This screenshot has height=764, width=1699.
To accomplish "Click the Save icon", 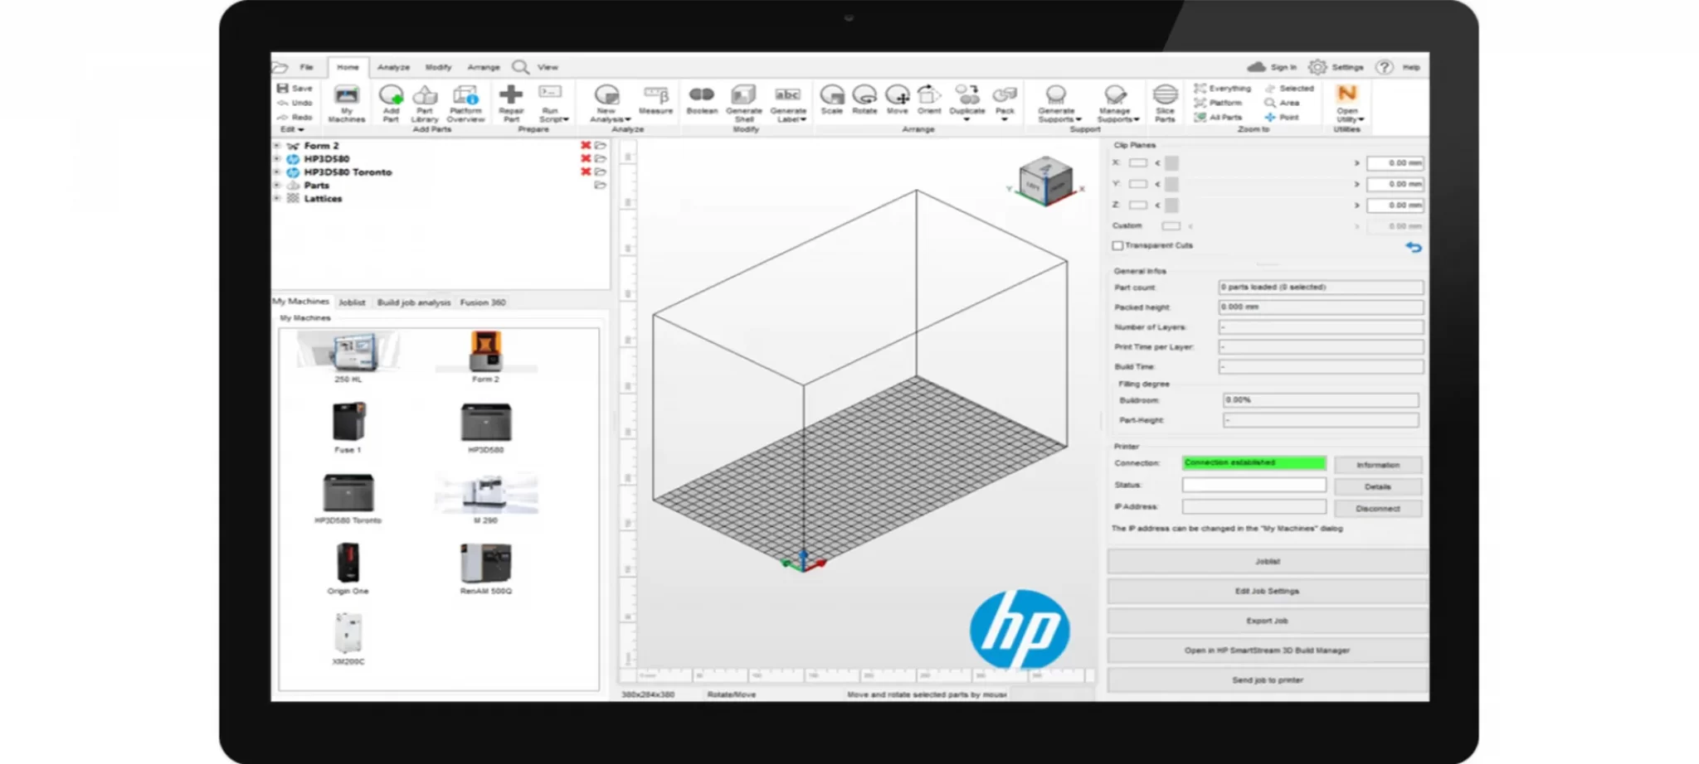I will (x=283, y=88).
